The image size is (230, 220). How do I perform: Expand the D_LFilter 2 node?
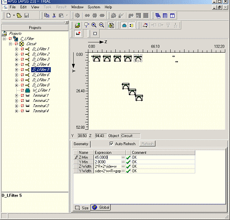coord(17,54)
